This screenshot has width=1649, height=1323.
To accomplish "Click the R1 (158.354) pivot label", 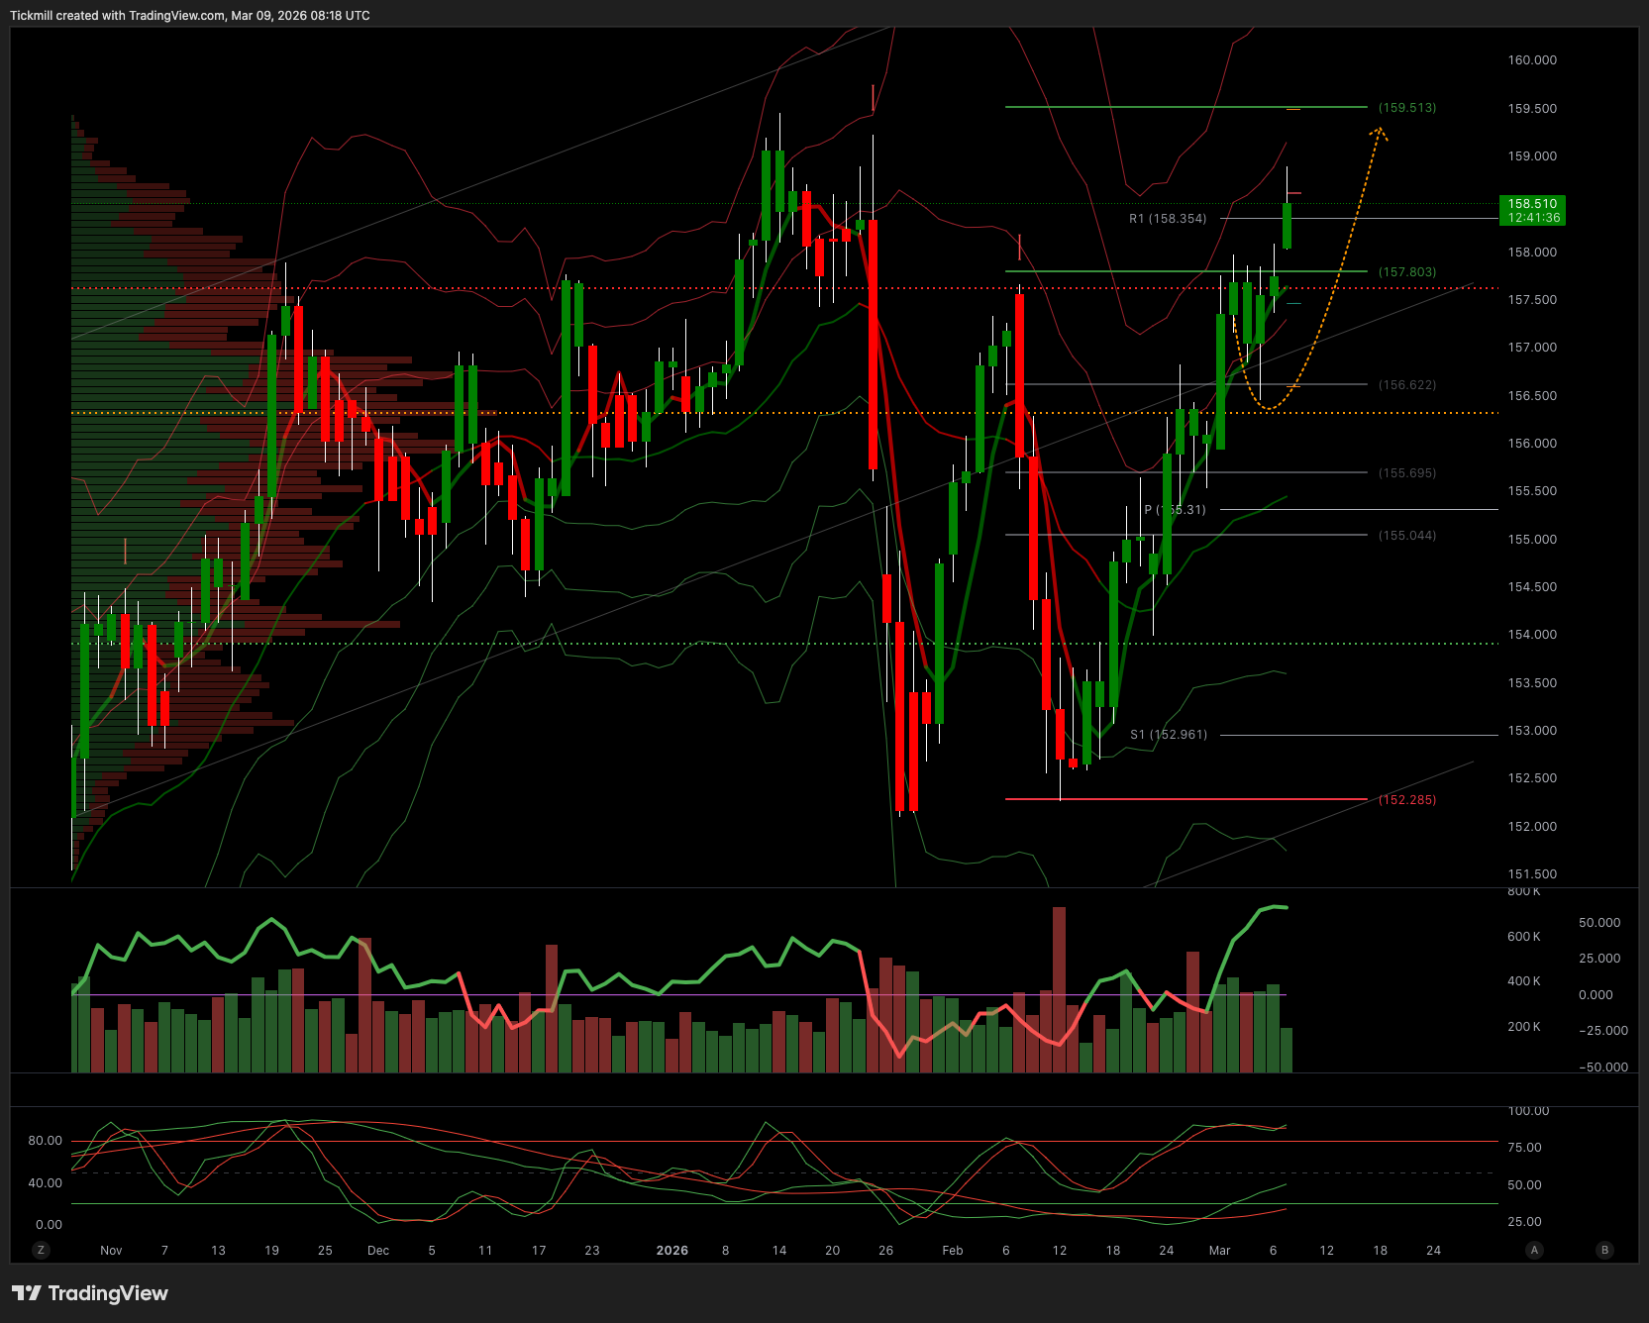I will click(1168, 219).
